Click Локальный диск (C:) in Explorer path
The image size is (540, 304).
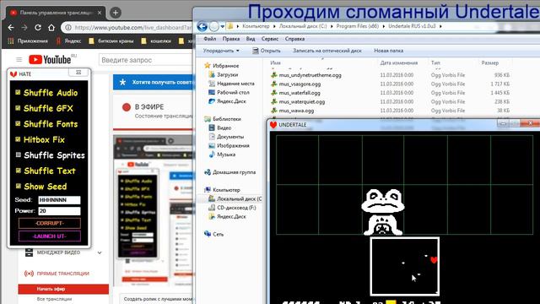click(x=303, y=26)
